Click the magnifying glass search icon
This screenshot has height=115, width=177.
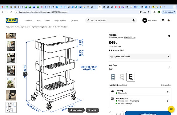point(88,20)
